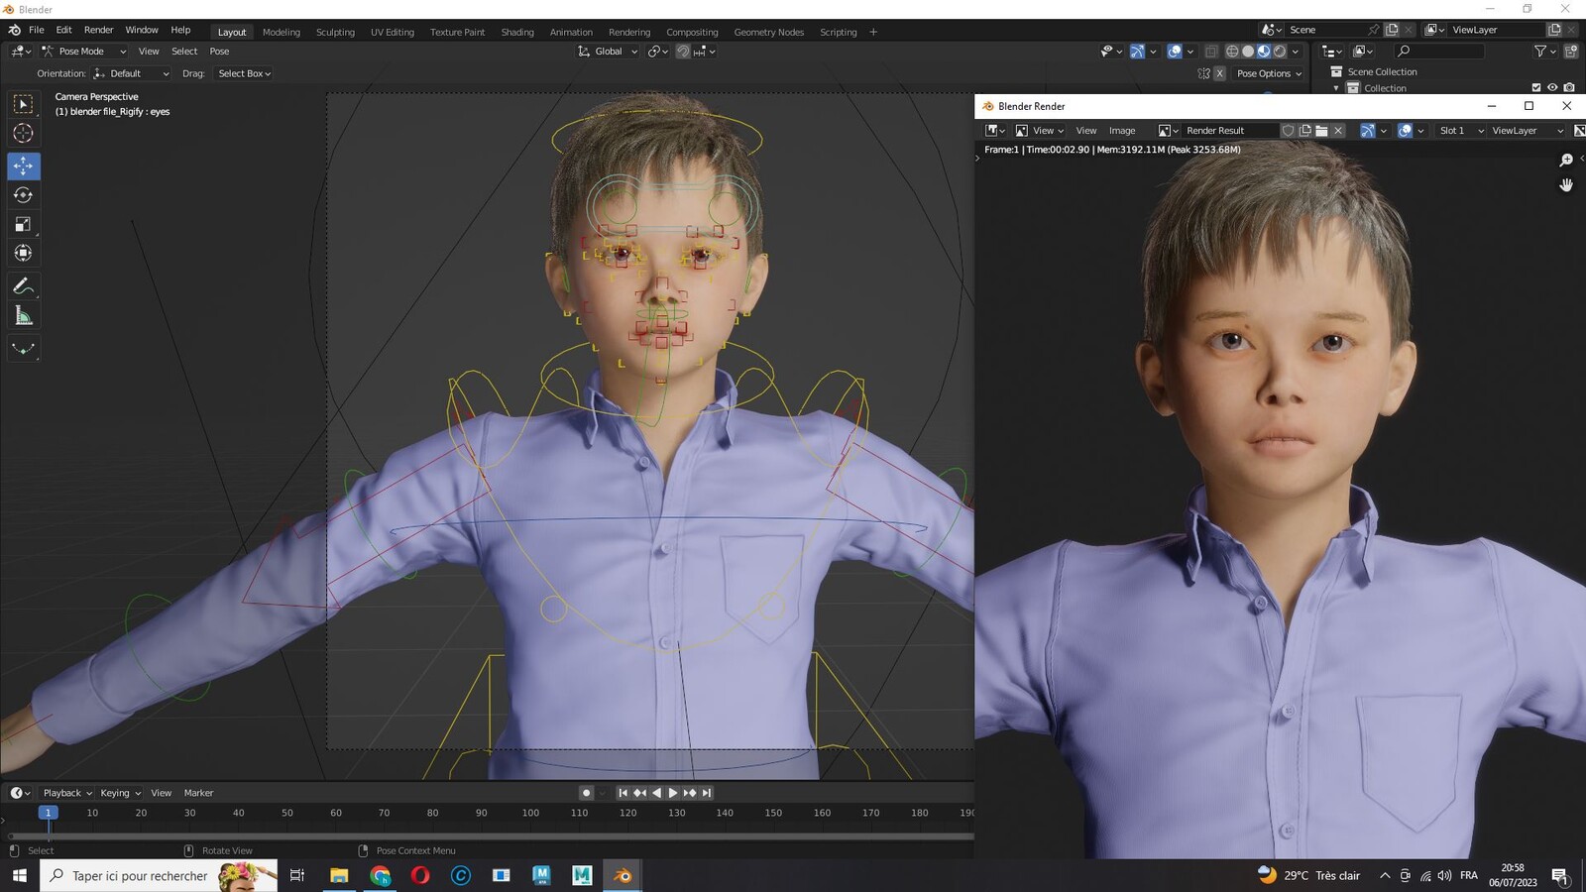1586x892 pixels.
Task: Play the animation forward
Action: 673,793
